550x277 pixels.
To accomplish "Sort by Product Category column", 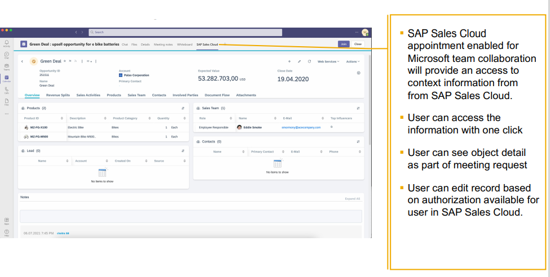I will (150, 118).
